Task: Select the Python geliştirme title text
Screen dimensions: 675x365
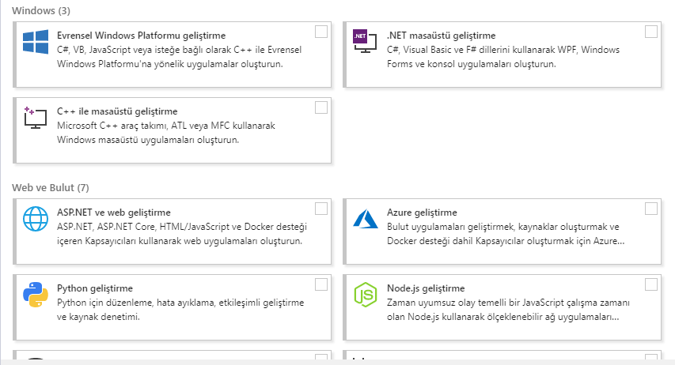Action: [x=95, y=288]
